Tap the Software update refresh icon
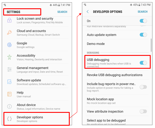155x128 pixels. point(10,82)
